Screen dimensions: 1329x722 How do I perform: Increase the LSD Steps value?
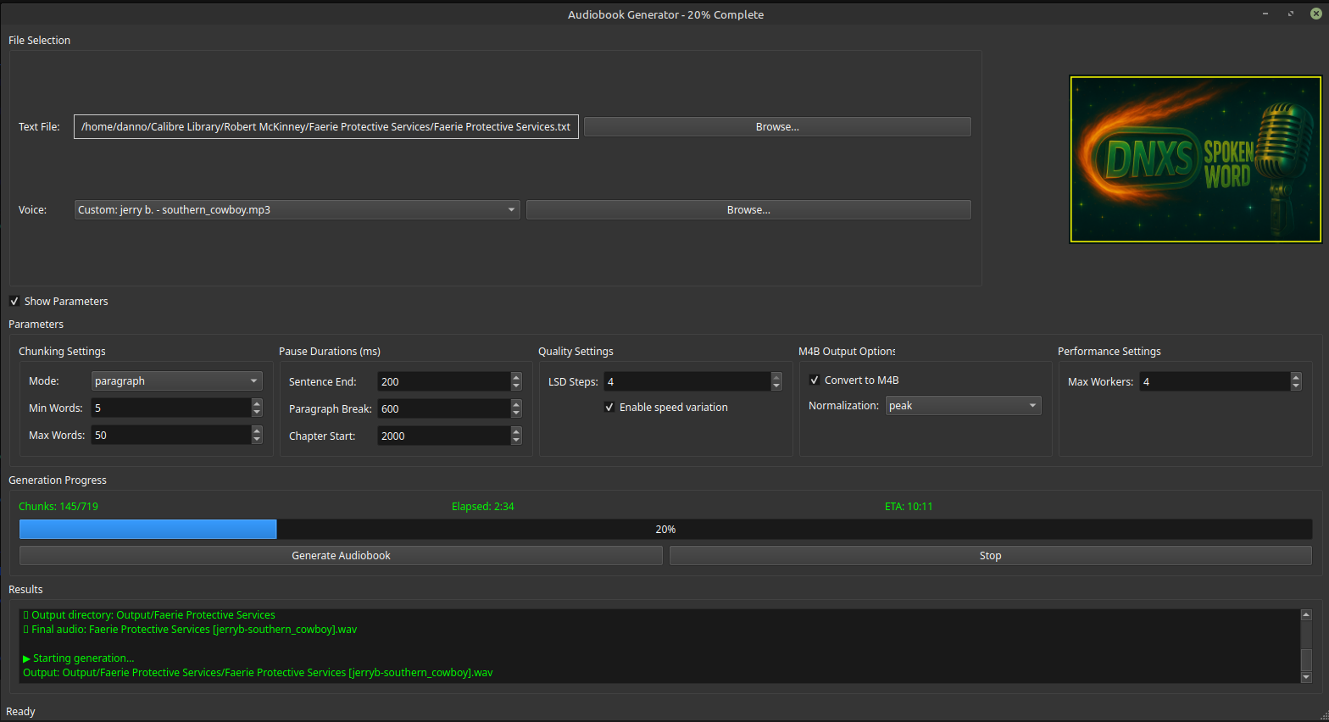[x=776, y=377]
